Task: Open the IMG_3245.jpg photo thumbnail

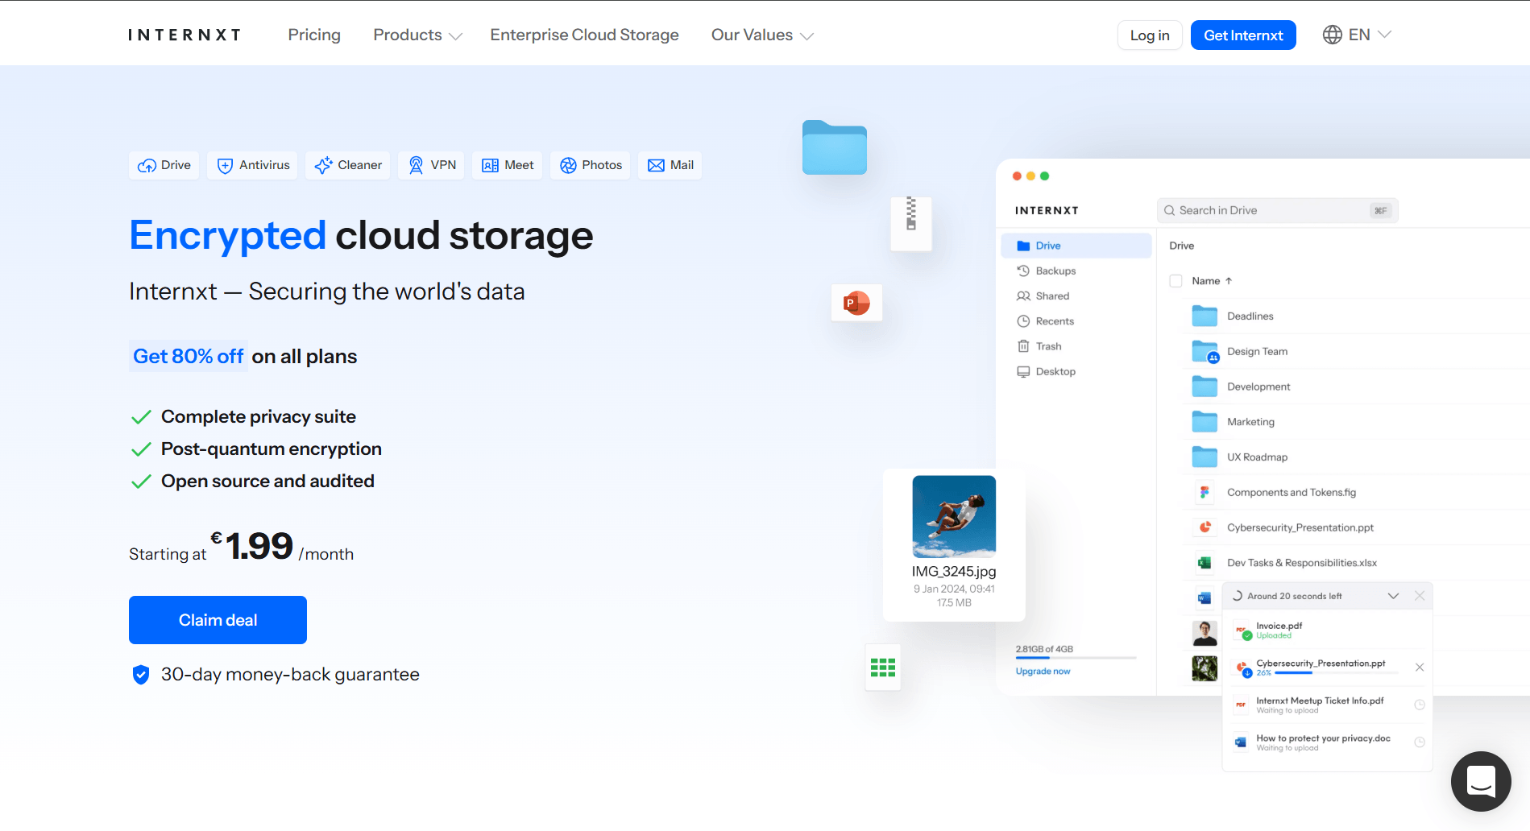Action: click(x=954, y=516)
